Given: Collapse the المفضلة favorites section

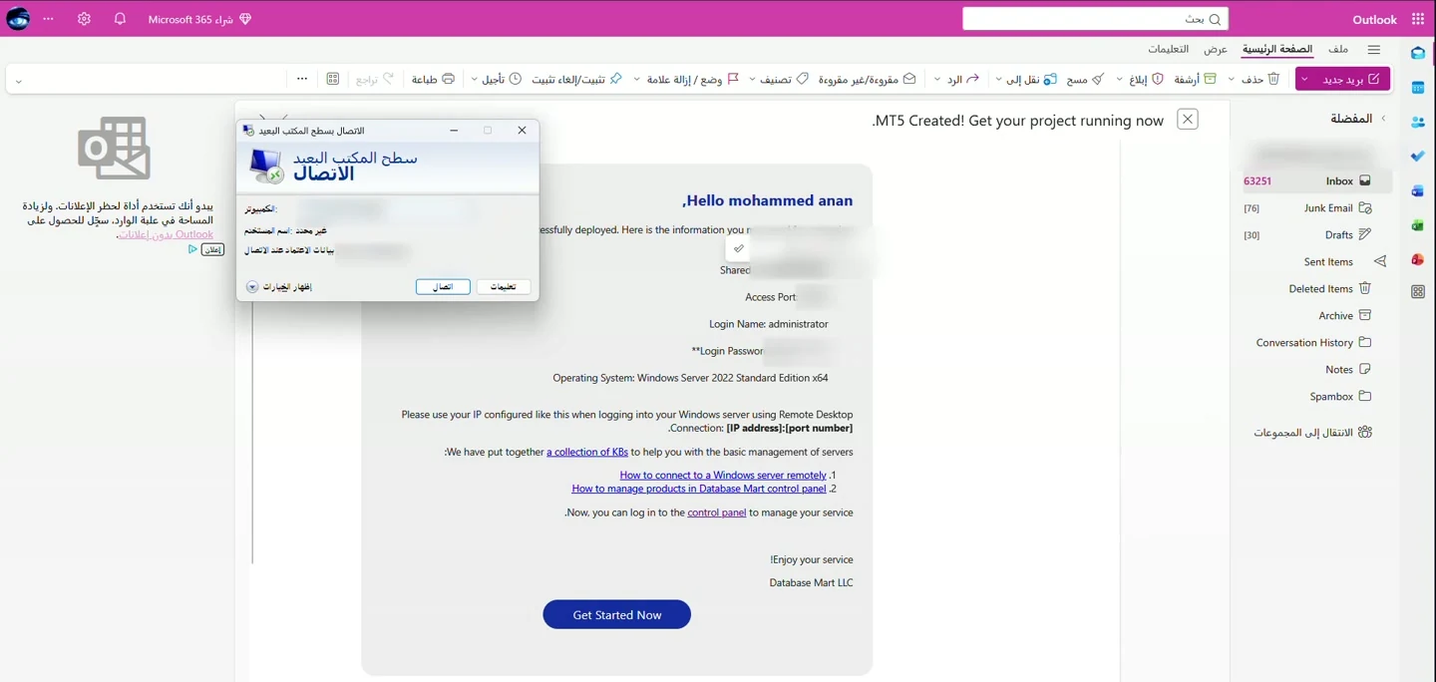Looking at the screenshot, I should pyautogui.click(x=1383, y=119).
